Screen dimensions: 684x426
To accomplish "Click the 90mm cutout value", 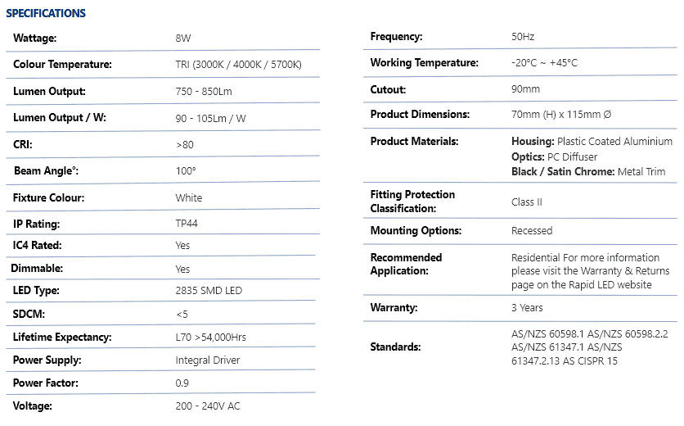I will pos(525,89).
